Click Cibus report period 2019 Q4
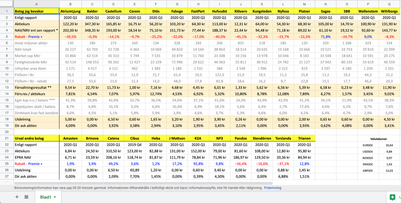 click(134, 145)
